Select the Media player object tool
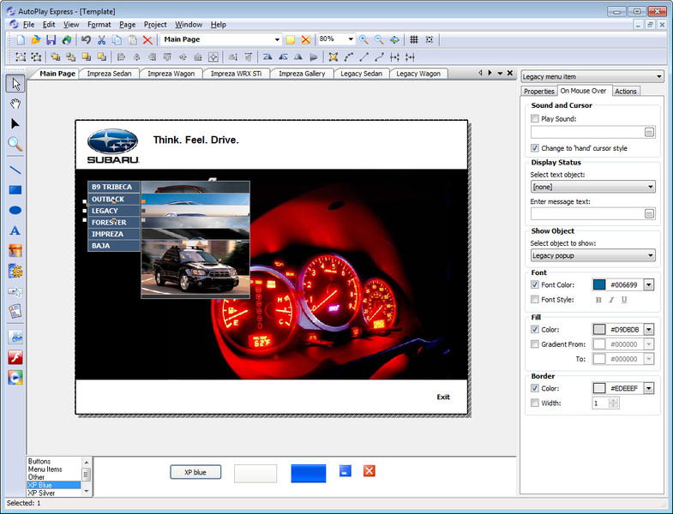The image size is (673, 514). pos(15,377)
